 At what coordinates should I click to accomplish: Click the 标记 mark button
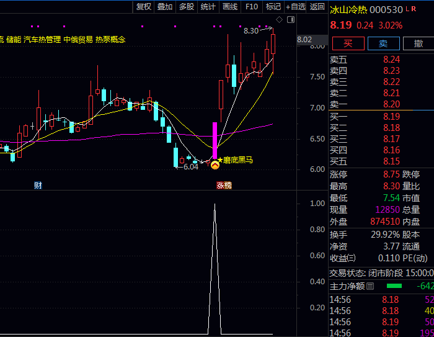[x=273, y=7]
